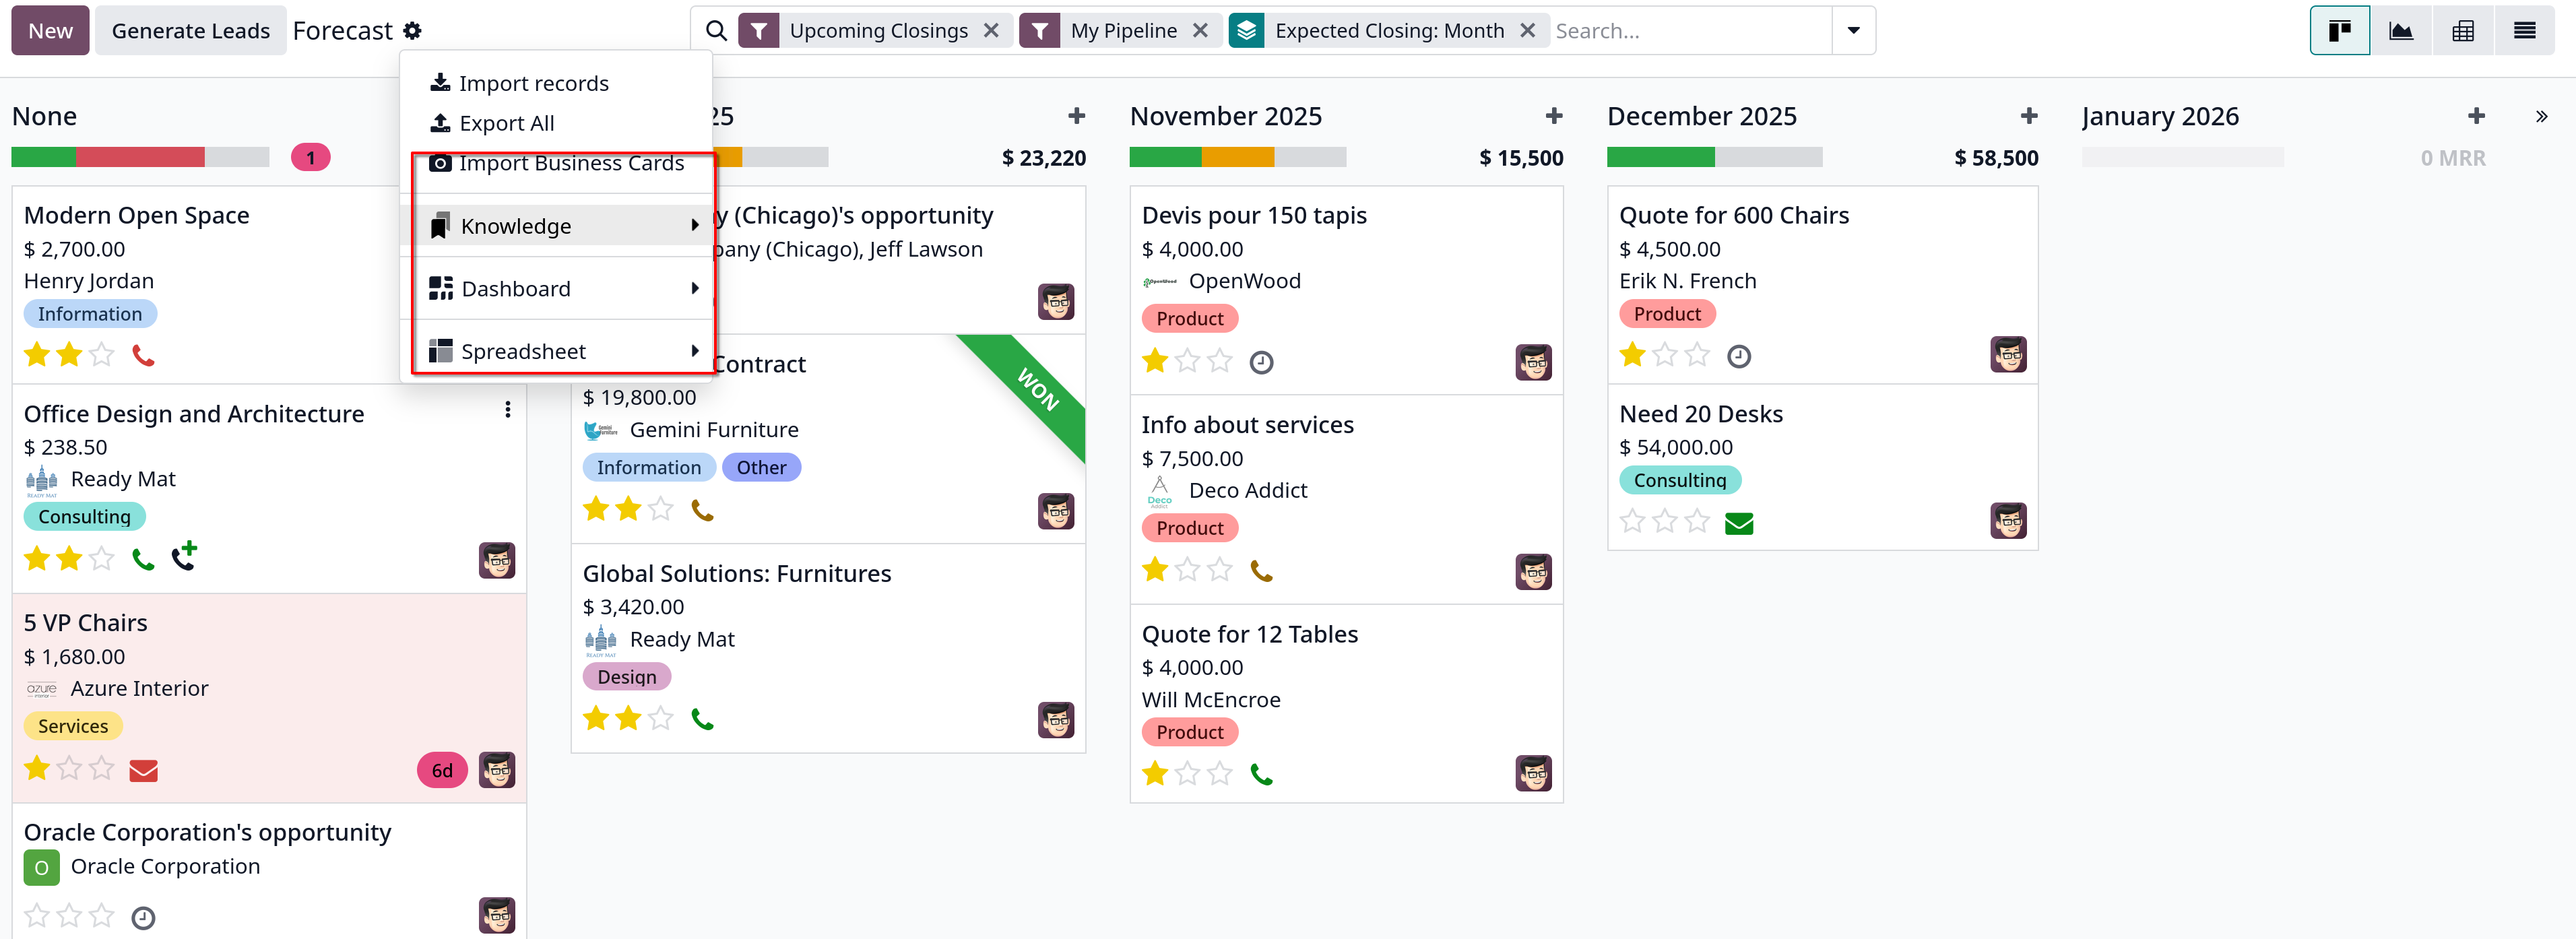Click salesperson avatar on 5 VP Chairs
The image size is (2576, 939).
click(497, 770)
